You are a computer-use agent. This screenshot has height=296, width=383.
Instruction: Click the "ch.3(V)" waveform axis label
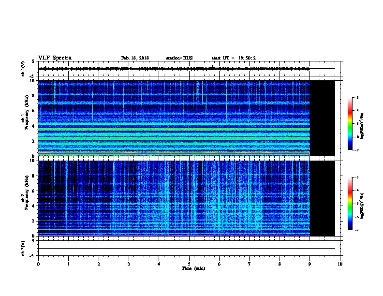click(23, 248)
